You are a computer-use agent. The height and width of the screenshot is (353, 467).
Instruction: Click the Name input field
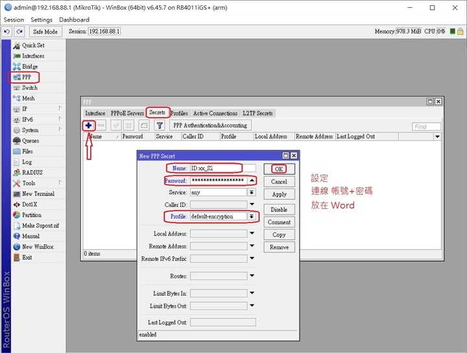click(x=222, y=168)
